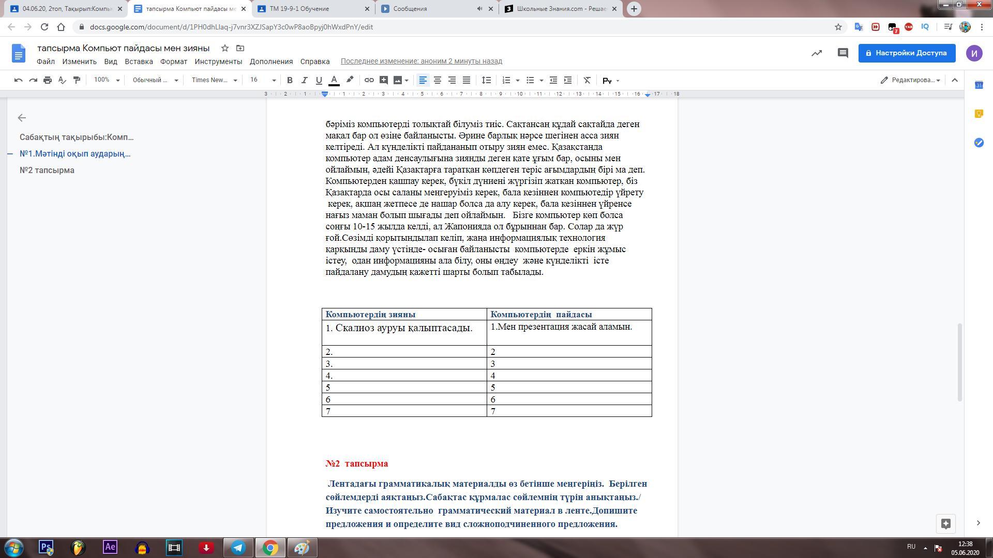This screenshot has width=993, height=558.
Task: Open the Times New Roman font dropdown
Action: [x=214, y=80]
